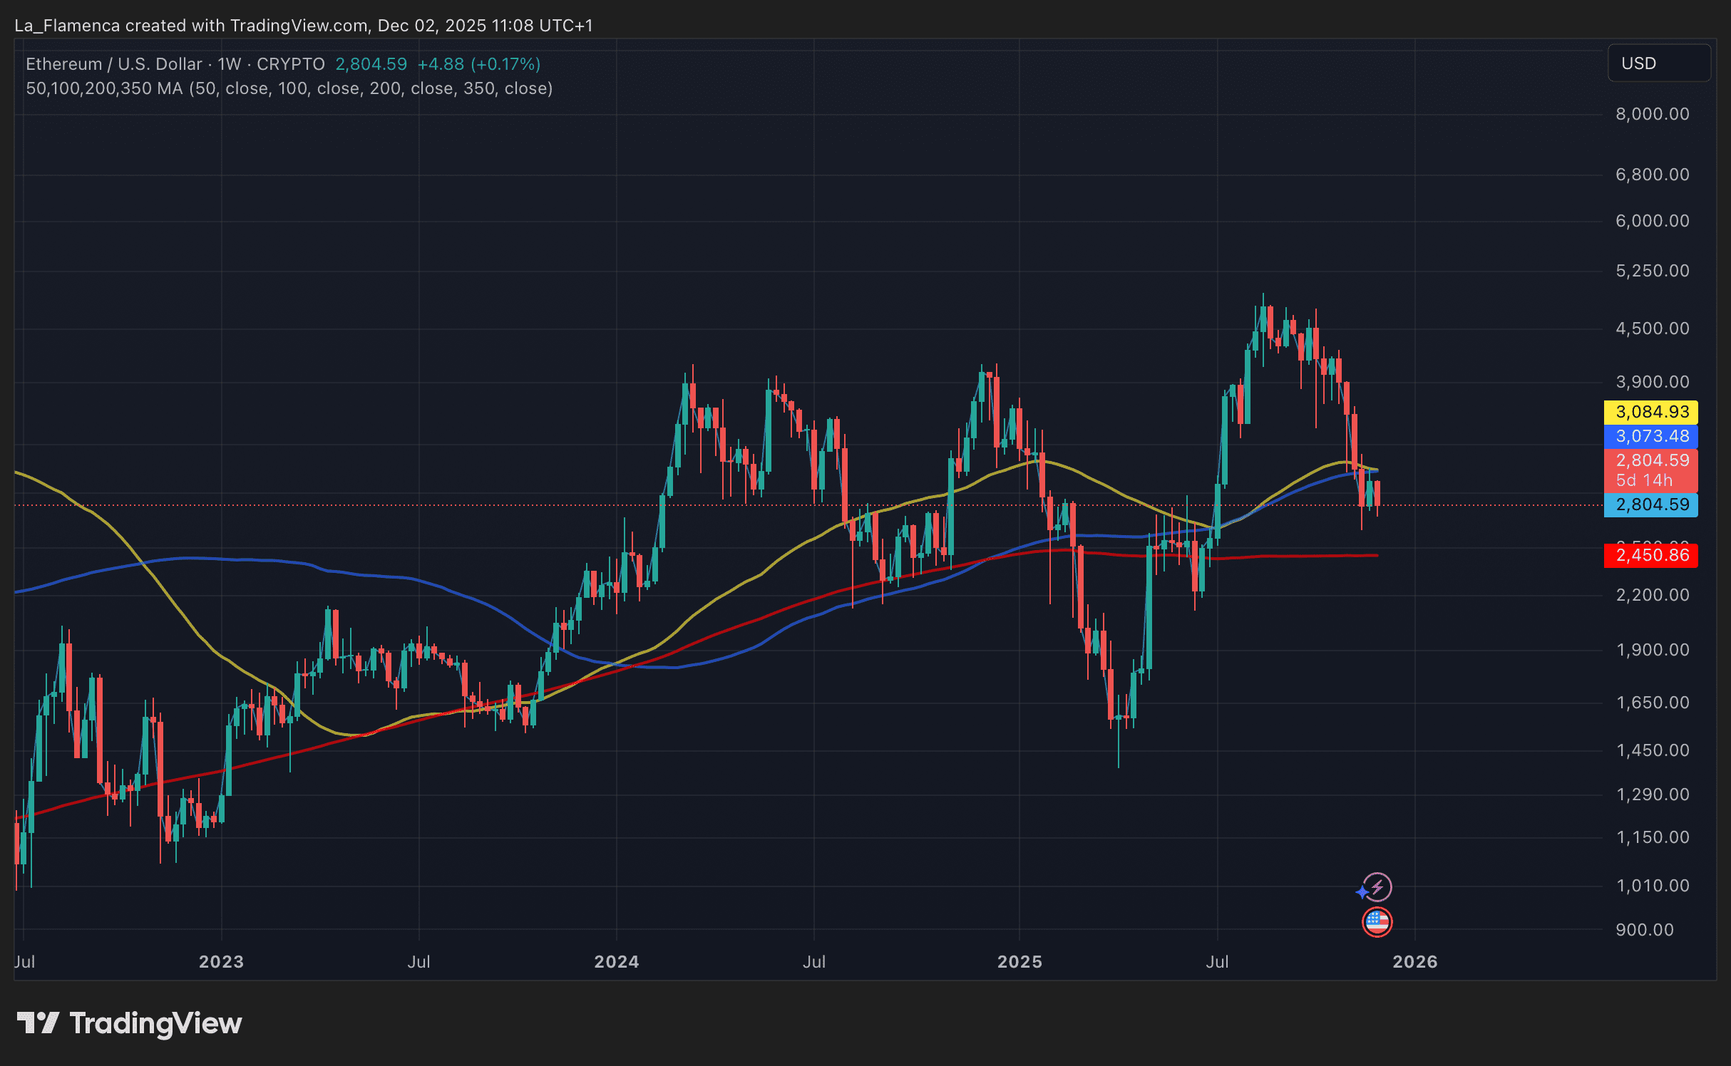Click the blue 3,073.48 MA price label

[x=1650, y=436]
